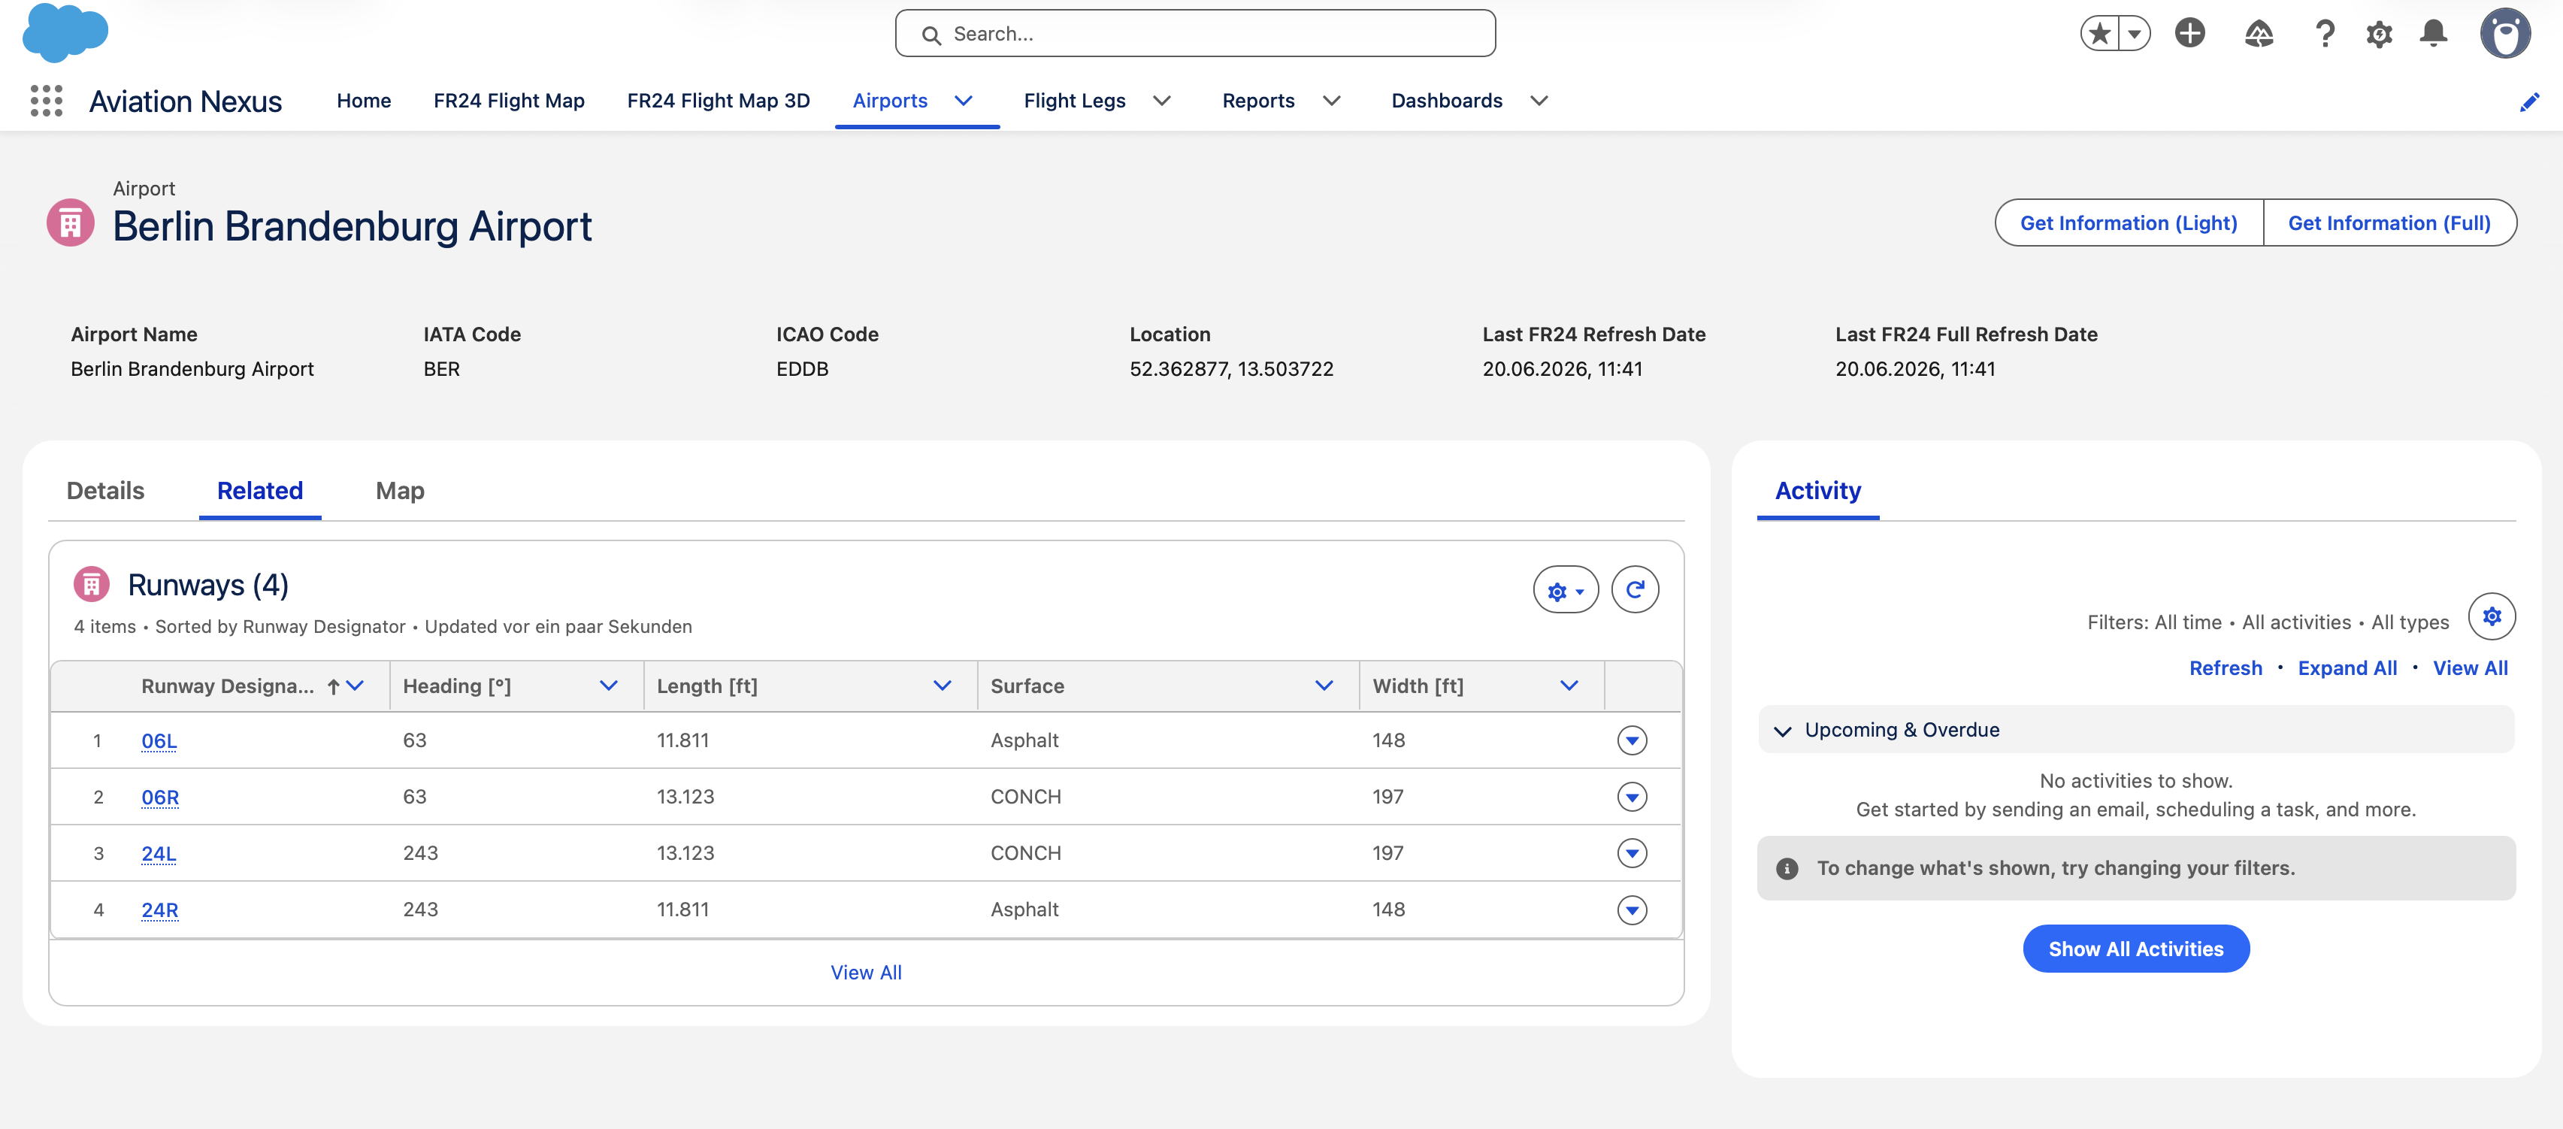Screen dimensions: 2563x1129
Task: Click the info icon in filter hint
Action: pos(1787,868)
